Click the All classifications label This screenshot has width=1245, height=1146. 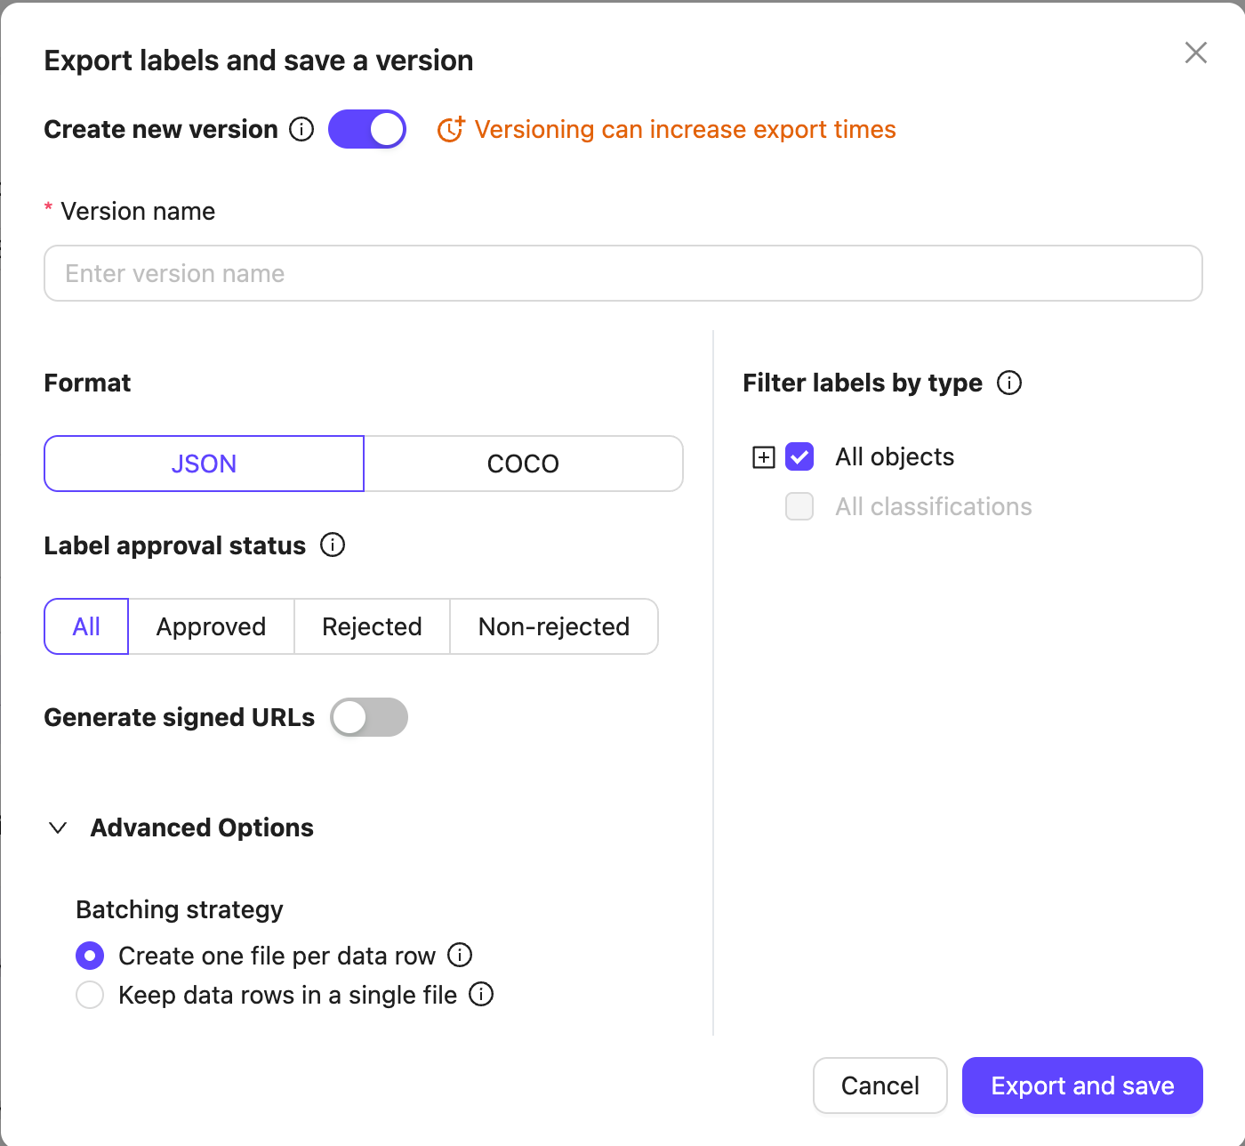click(x=934, y=506)
